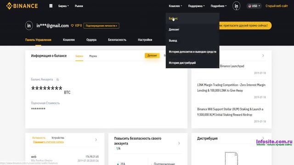Expand the Подробнее dropdown
Image resolution: width=294 pixels, height=165 pixels.
(x=219, y=6)
